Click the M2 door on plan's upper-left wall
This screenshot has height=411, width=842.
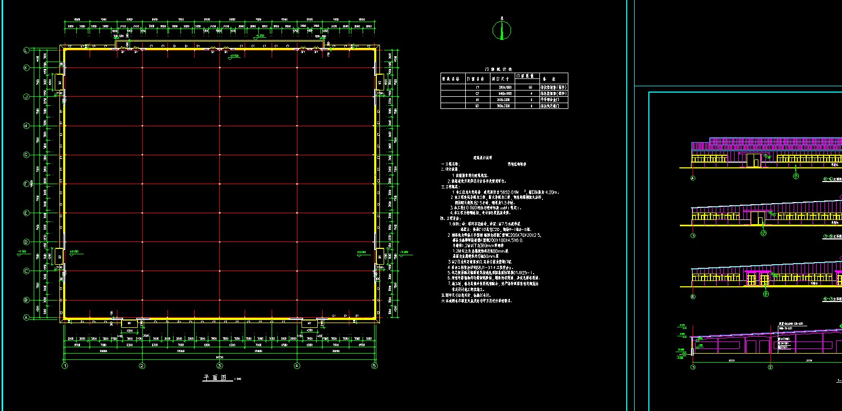click(x=59, y=82)
